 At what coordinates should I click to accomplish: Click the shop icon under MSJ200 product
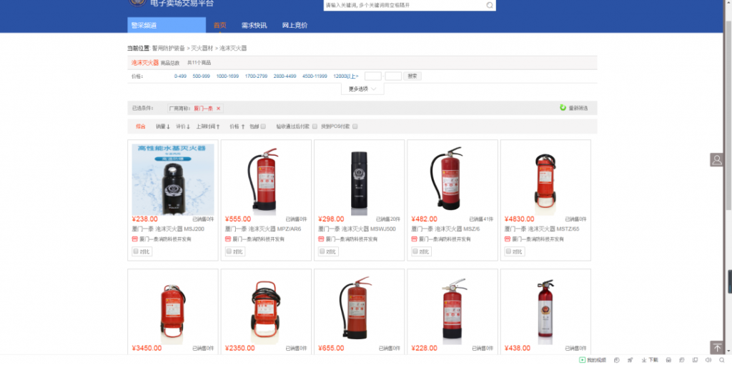pos(135,239)
